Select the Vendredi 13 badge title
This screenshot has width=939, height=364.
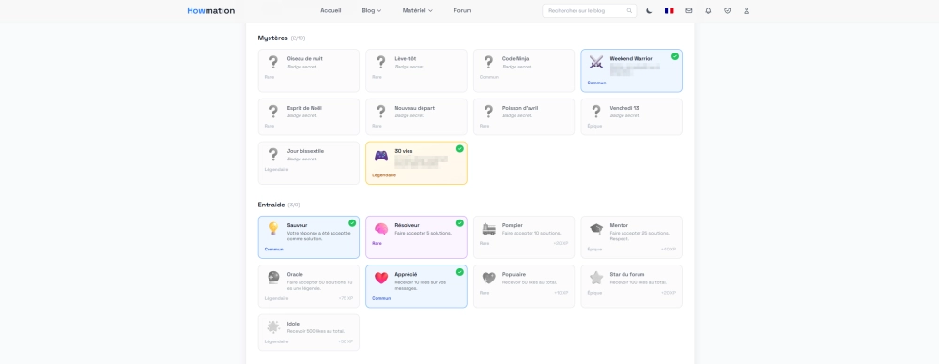(x=624, y=108)
